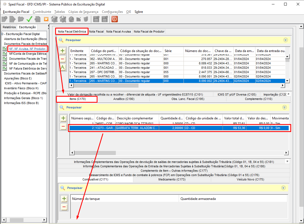
Task: Open the NF, NF Avulsa, NF Produtor link
Action: (x=27, y=49)
